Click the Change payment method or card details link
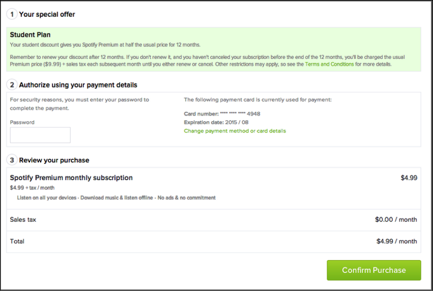Screen dimensions: 433x291 coord(235,131)
